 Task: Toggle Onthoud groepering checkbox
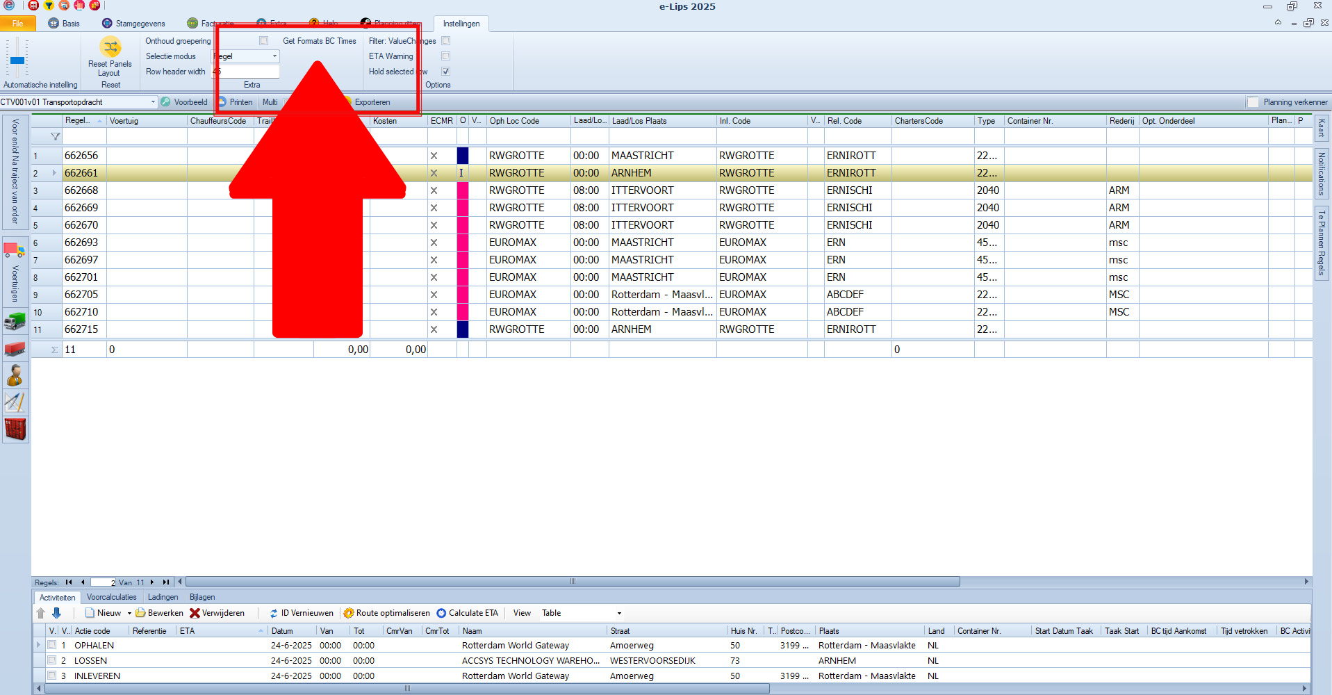coord(264,41)
